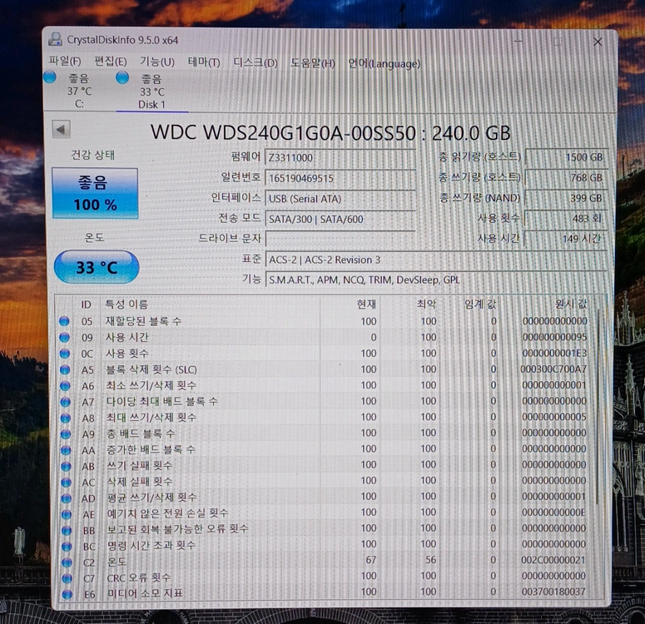
Task: Click the previous disk arrow button
Action: click(62, 130)
